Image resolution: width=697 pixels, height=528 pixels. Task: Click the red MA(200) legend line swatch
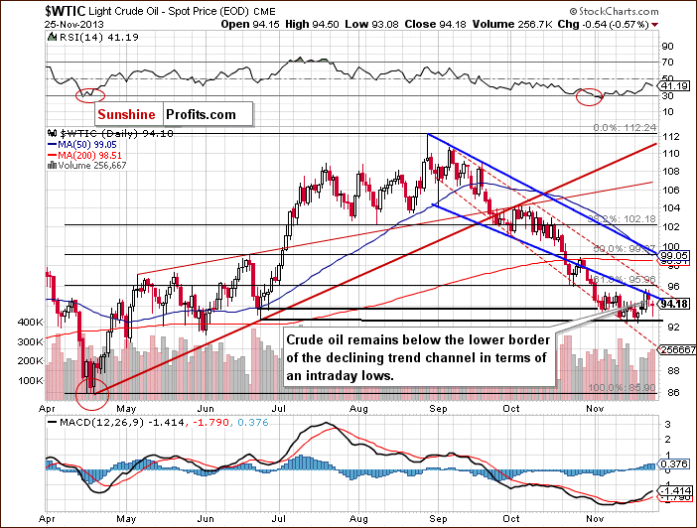(52, 156)
